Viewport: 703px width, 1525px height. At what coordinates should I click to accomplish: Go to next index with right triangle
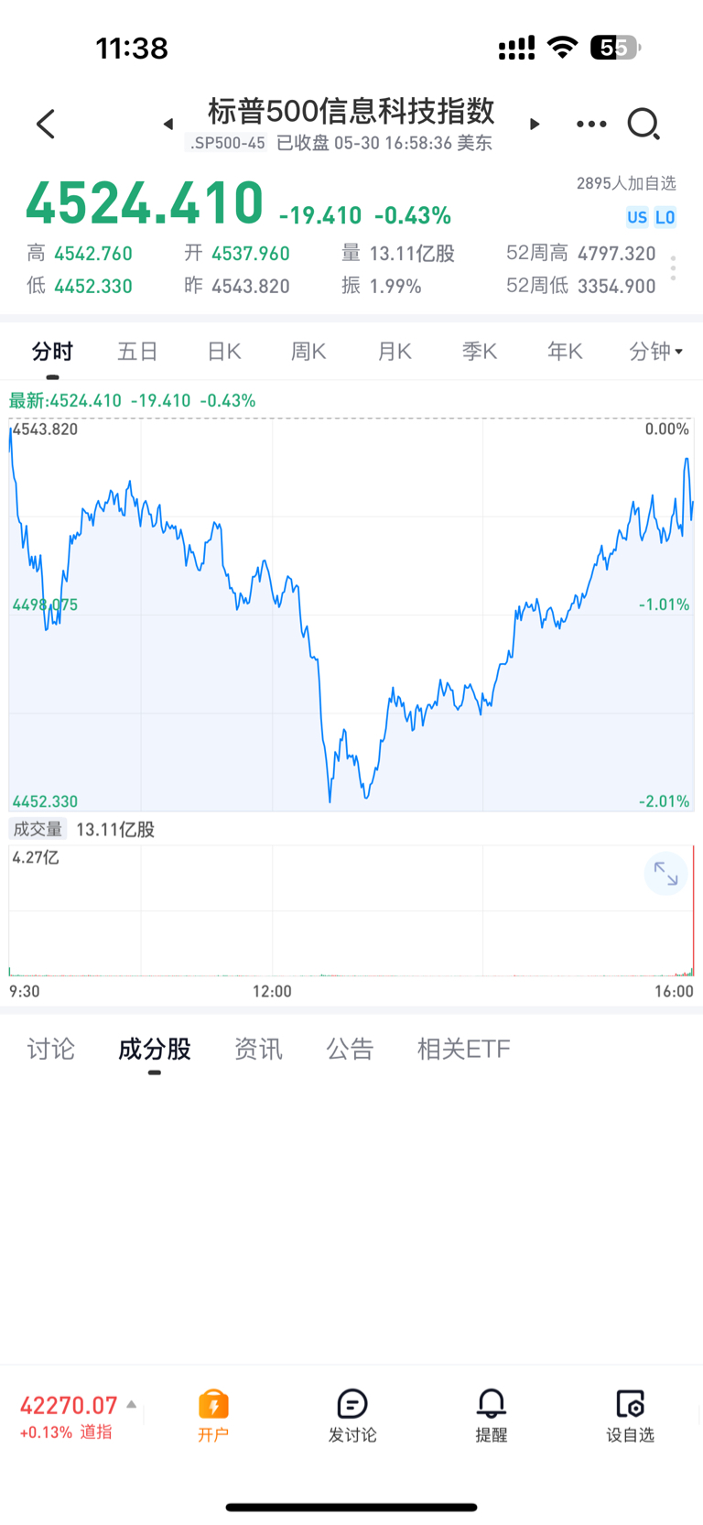tap(535, 124)
